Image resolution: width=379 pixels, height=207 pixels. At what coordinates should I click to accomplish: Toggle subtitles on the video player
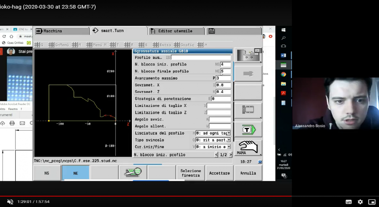coord(349,202)
